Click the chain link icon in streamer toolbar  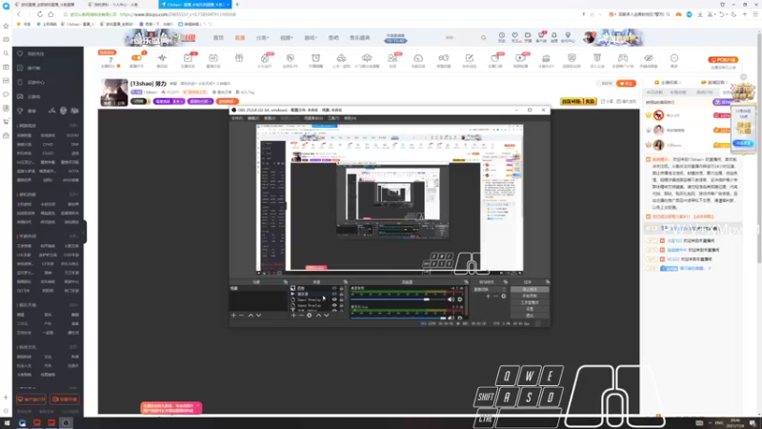(444, 58)
